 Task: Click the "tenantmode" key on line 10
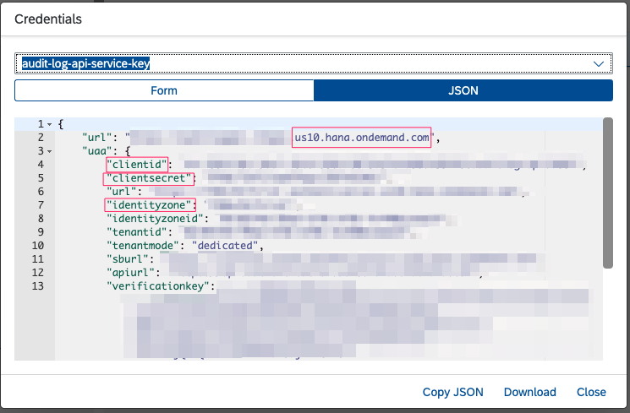click(145, 246)
